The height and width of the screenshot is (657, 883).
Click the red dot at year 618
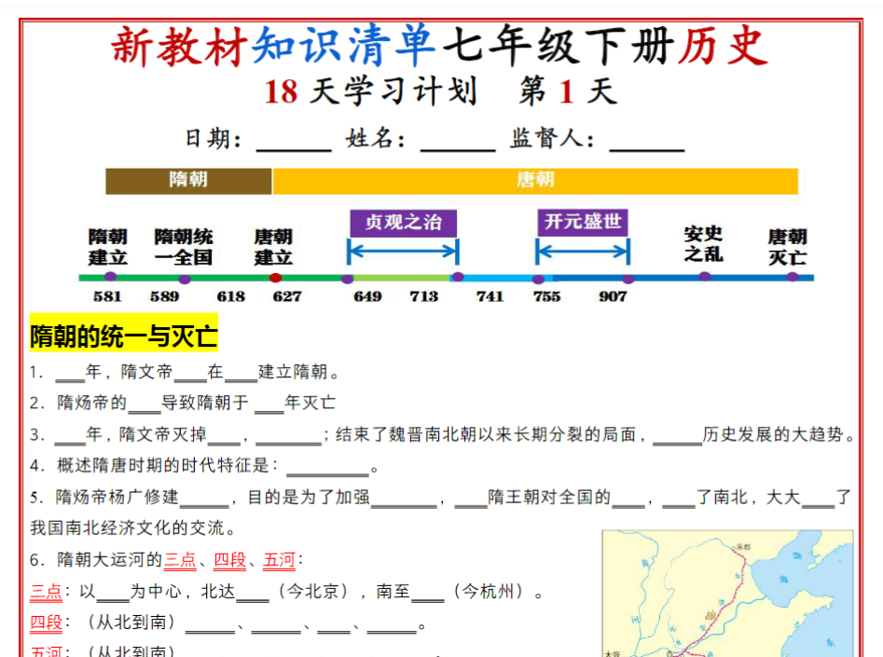[274, 277]
